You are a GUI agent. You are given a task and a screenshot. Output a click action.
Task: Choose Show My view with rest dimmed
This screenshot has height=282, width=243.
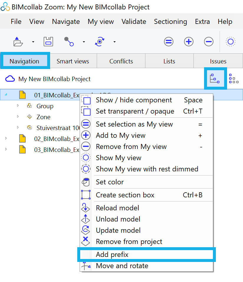pos(147,169)
